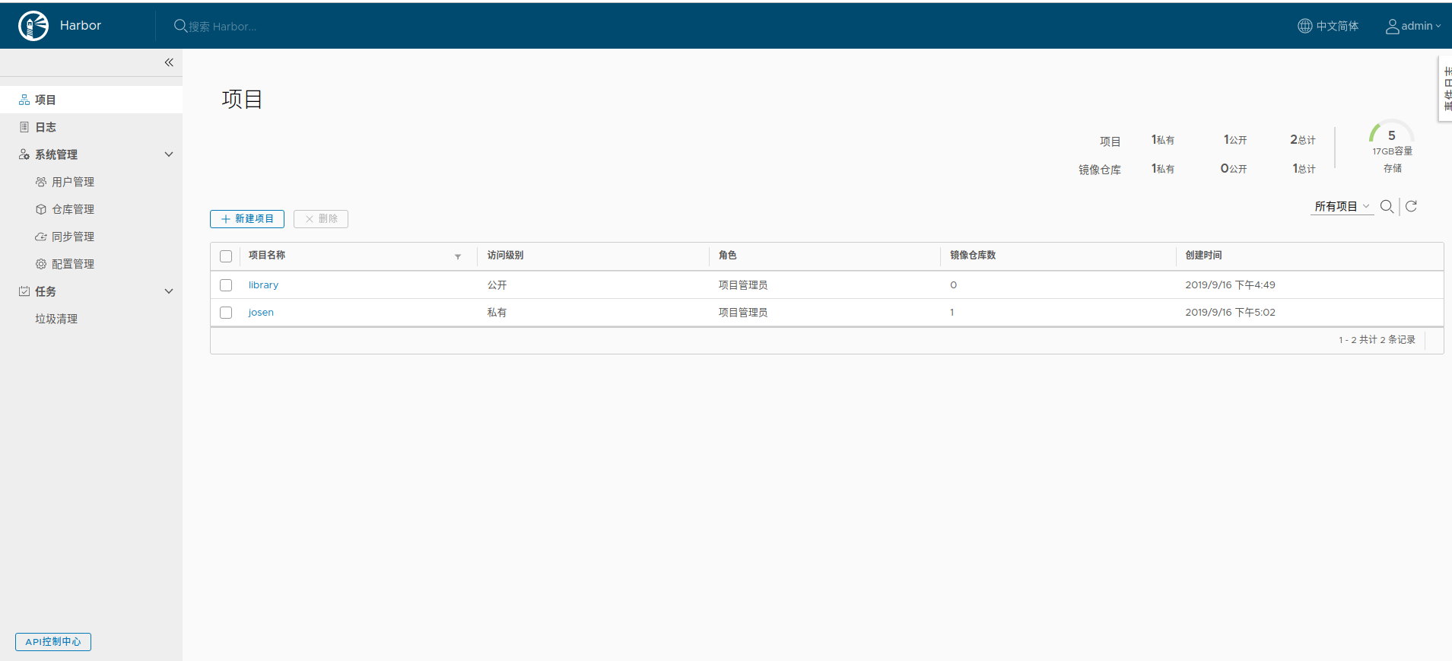Click the globe language icon
The width and height of the screenshot is (1452, 661).
[1304, 27]
